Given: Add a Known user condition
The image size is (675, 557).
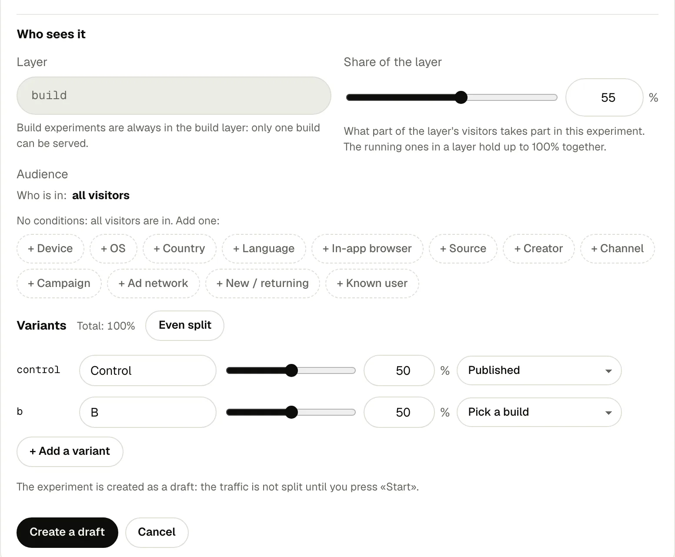Looking at the screenshot, I should (372, 284).
